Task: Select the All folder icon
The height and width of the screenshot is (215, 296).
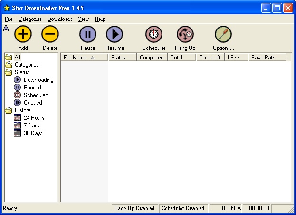Action: click(x=9, y=57)
